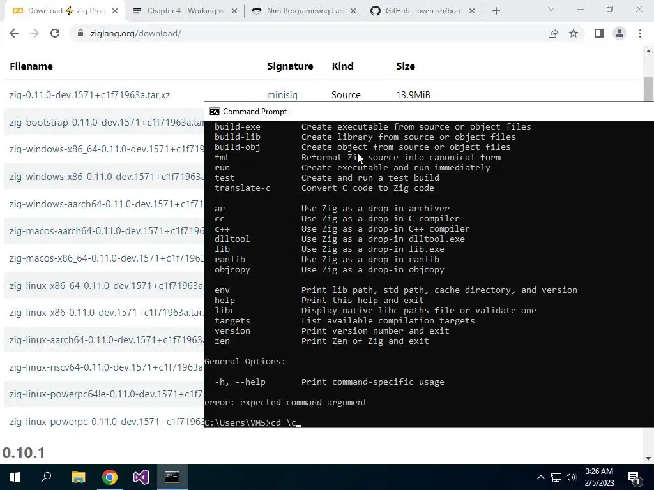Bookmark this page with the star icon

pyautogui.click(x=574, y=33)
